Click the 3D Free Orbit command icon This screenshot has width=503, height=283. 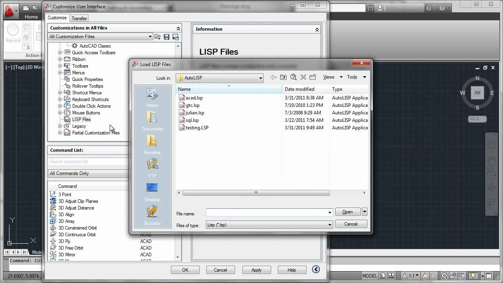pos(53,248)
